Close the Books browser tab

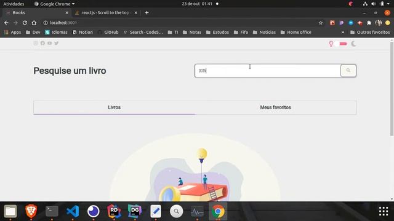click(67, 12)
